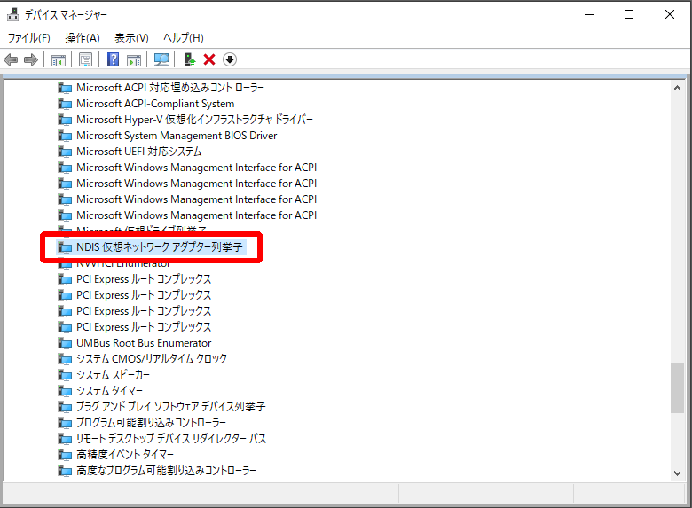Click the device icon beside システム スピーカー
The image size is (692, 508).
tap(65, 375)
